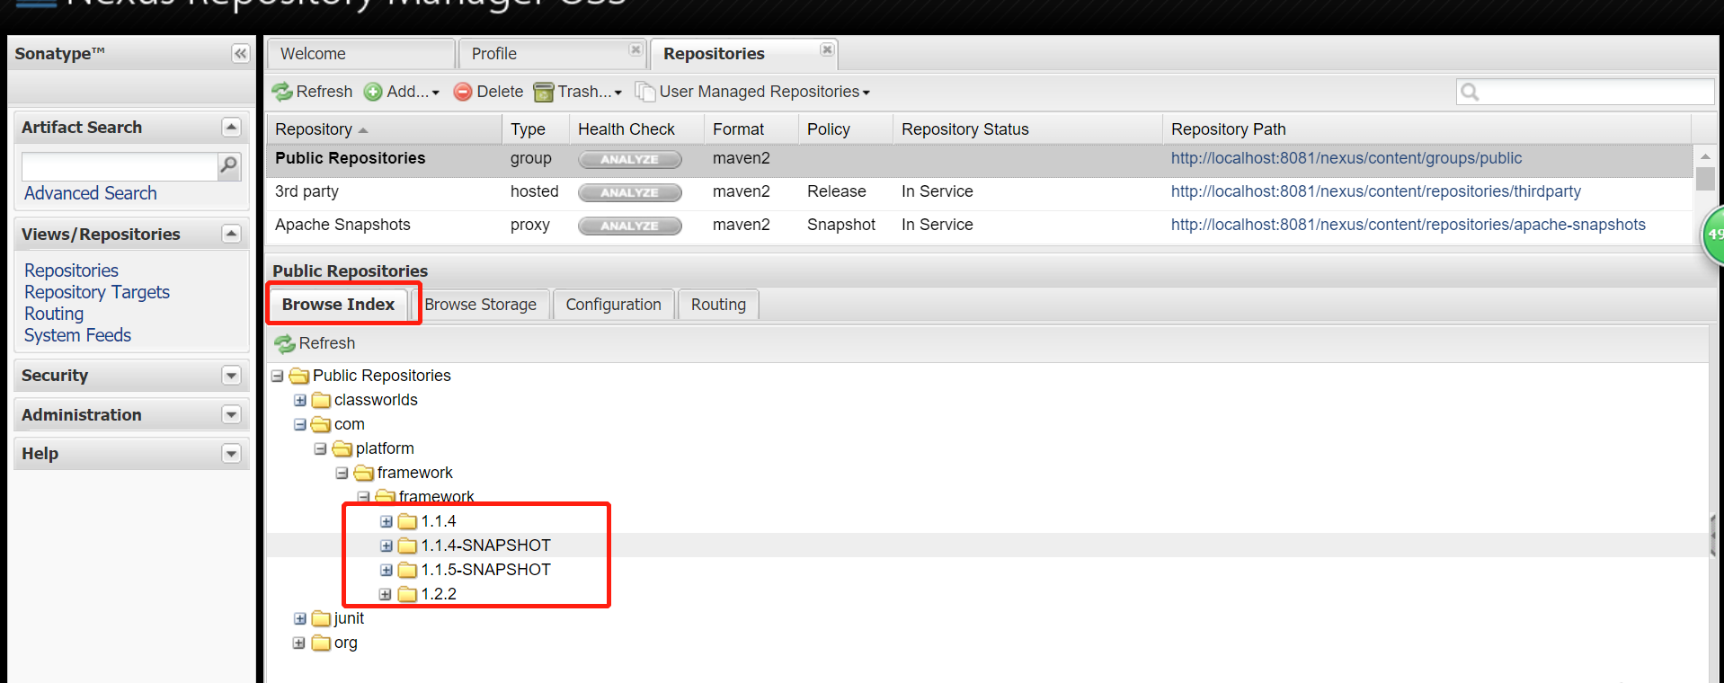Viewport: 1724px width, 683px height.
Task: Expand the Security panel
Action: tap(231, 376)
